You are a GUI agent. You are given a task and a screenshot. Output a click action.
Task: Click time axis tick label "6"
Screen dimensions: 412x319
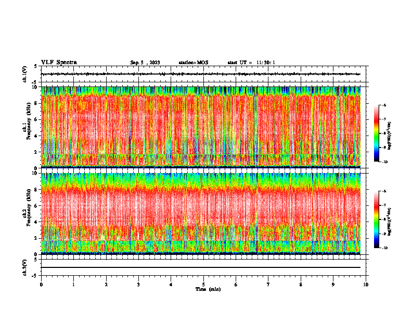236,285
